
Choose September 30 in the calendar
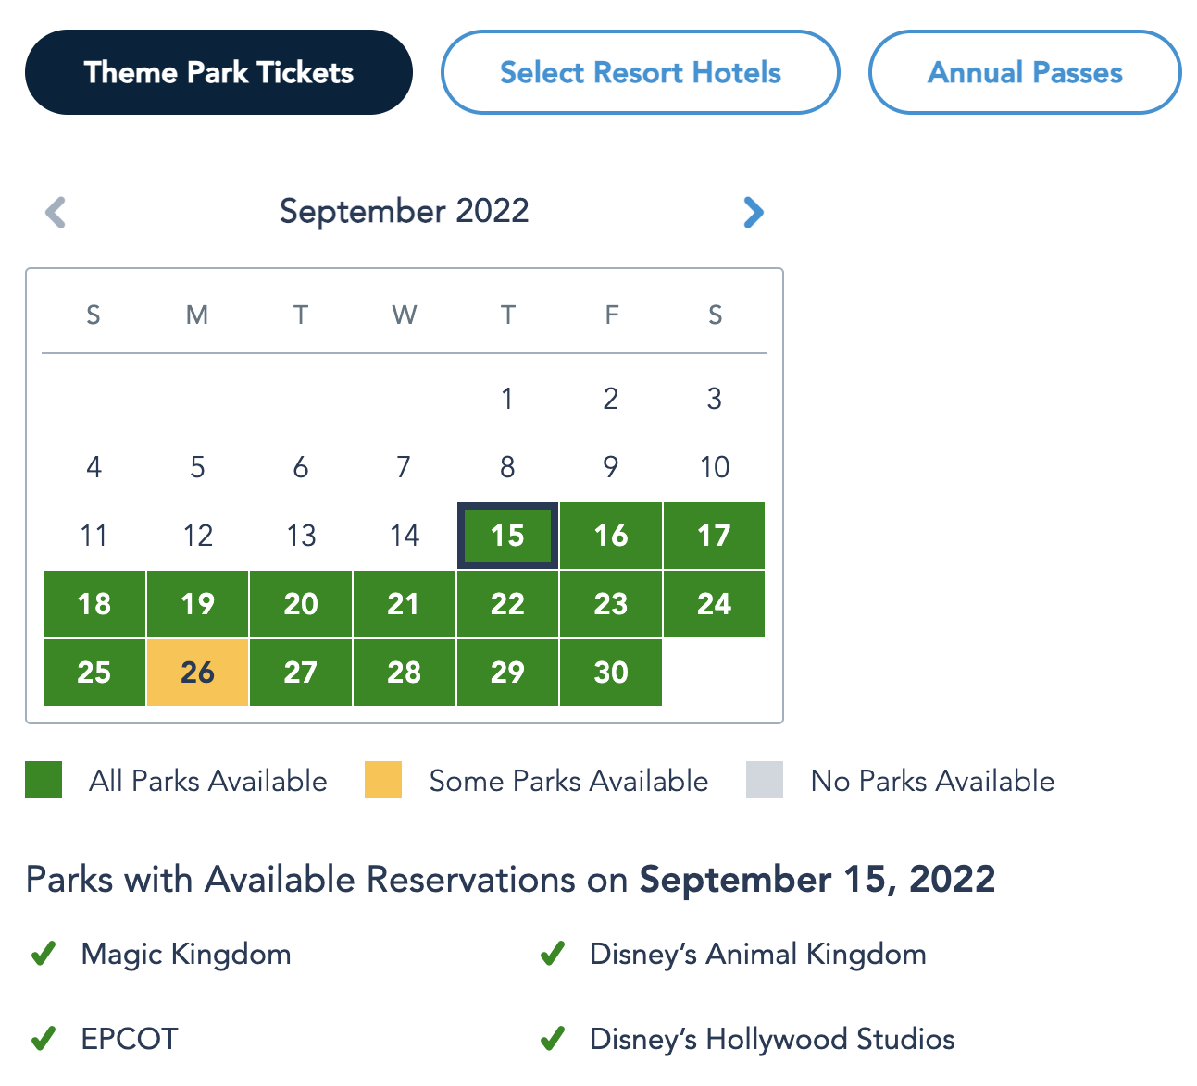point(611,673)
